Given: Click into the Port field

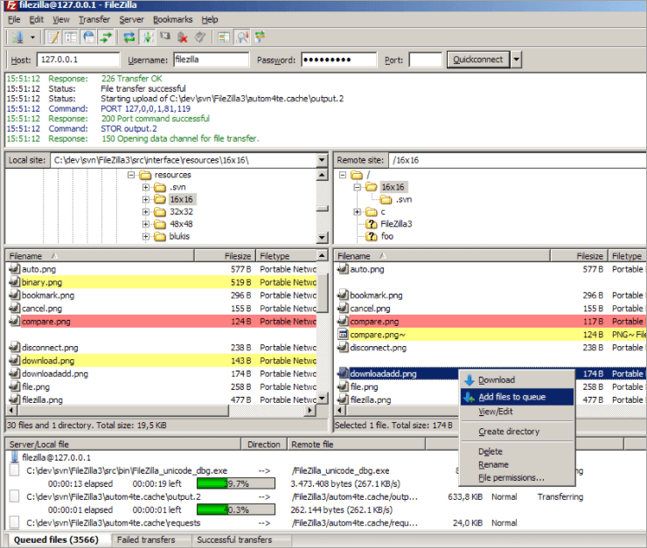Looking at the screenshot, I should (x=426, y=59).
